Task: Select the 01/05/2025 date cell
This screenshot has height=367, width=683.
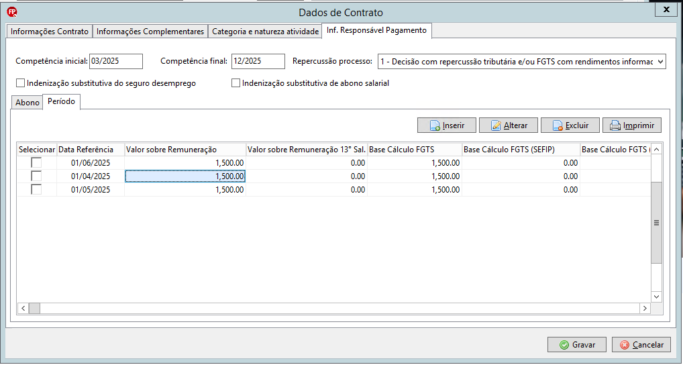Action: pyautogui.click(x=91, y=190)
